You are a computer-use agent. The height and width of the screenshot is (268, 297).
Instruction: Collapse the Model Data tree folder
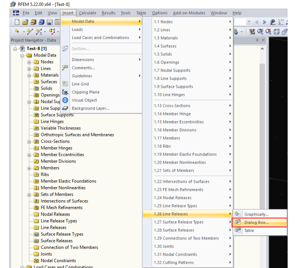[x=22, y=56]
